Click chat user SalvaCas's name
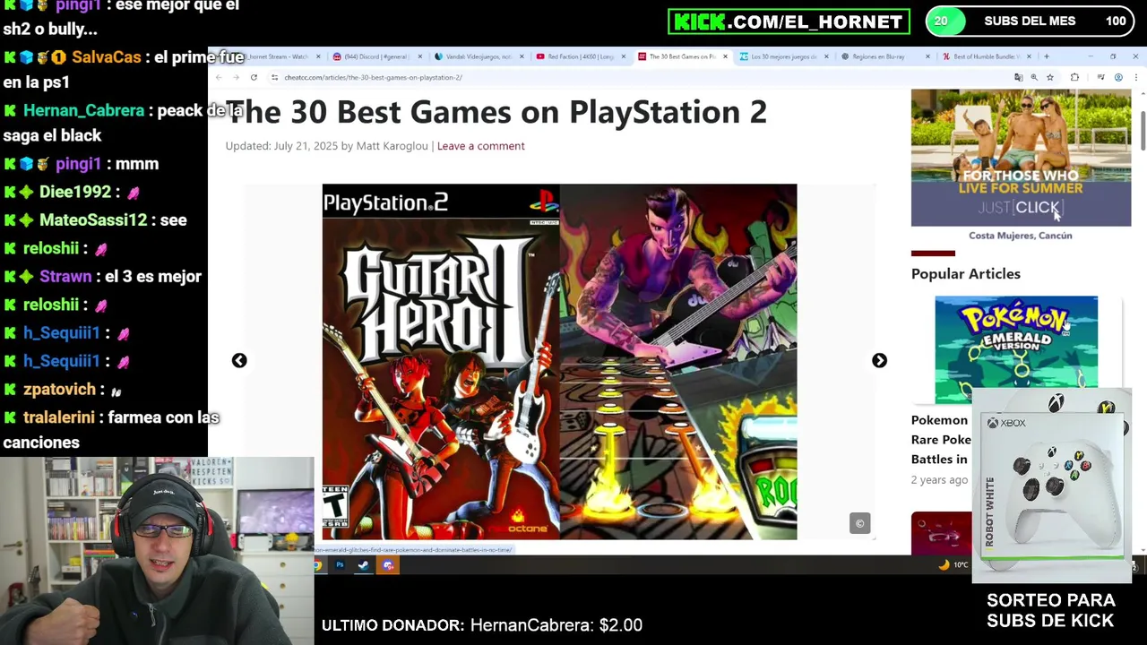Screen dimensions: 1147x645 coord(106,57)
